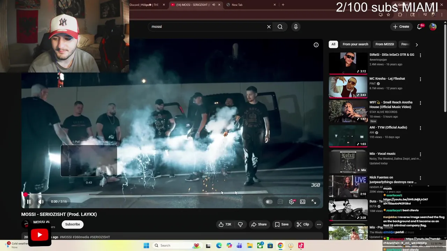Switch to theater mode
This screenshot has height=251, width=447.
302,201
